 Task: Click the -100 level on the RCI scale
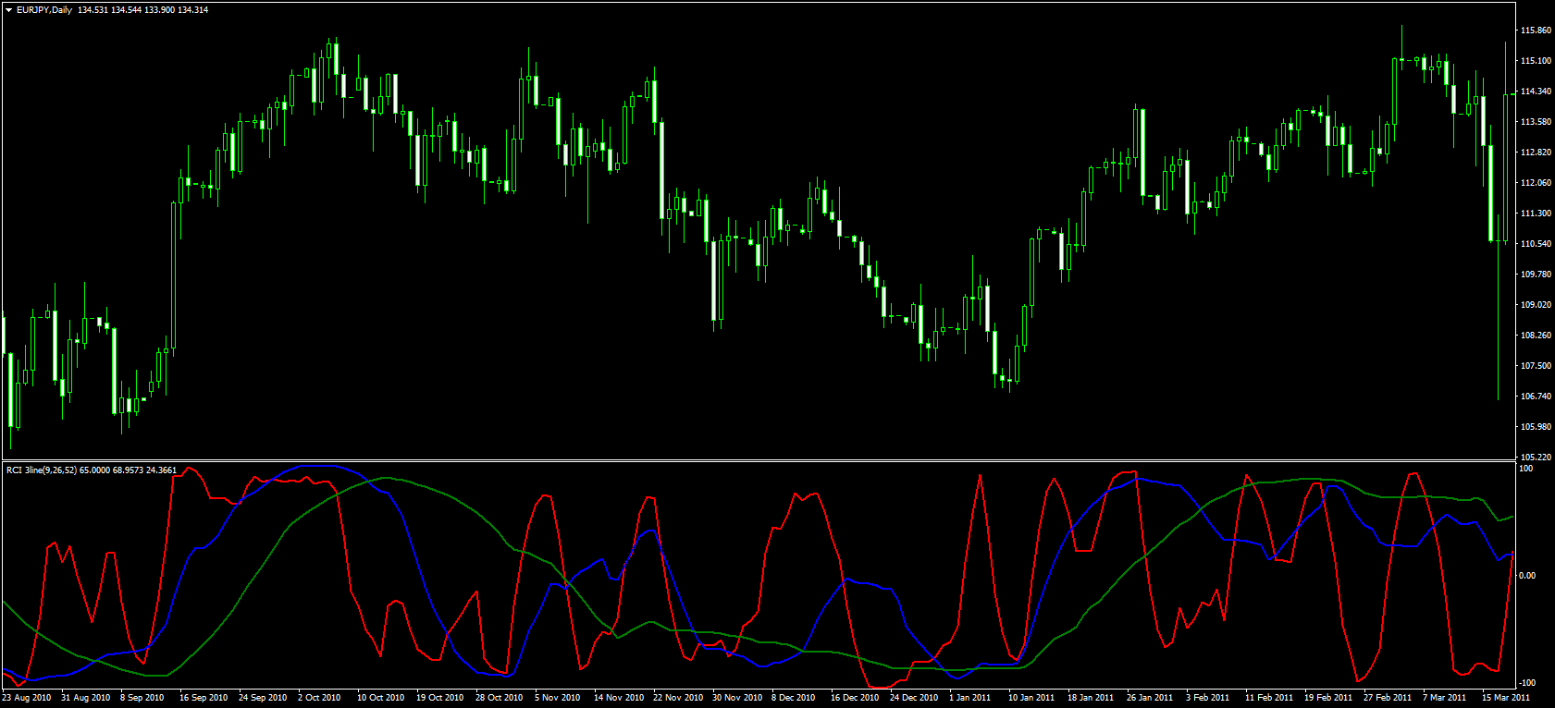[1528, 683]
